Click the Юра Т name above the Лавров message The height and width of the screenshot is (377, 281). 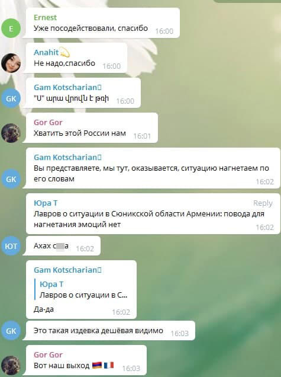(x=46, y=203)
